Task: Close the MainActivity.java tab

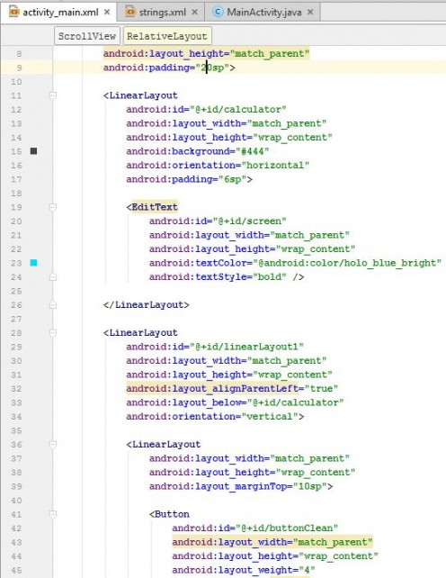Action: 310,13
